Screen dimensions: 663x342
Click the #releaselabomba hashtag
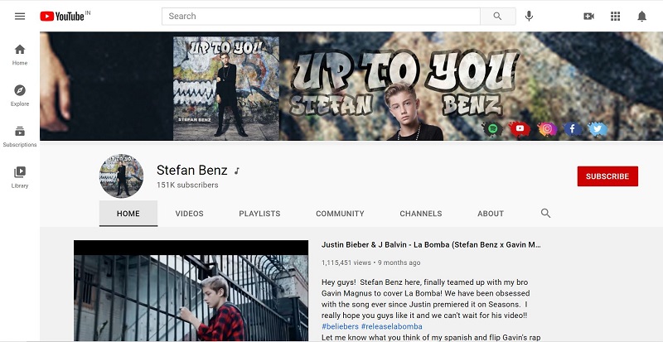click(391, 326)
